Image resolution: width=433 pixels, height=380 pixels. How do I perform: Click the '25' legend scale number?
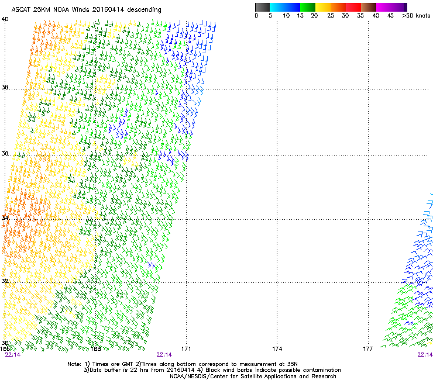(331, 16)
